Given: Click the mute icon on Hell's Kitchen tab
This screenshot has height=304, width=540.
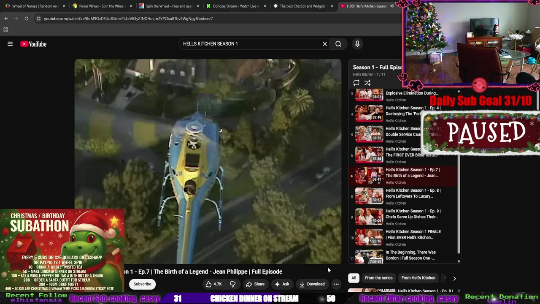Looking at the screenshot, I should click(392, 6).
